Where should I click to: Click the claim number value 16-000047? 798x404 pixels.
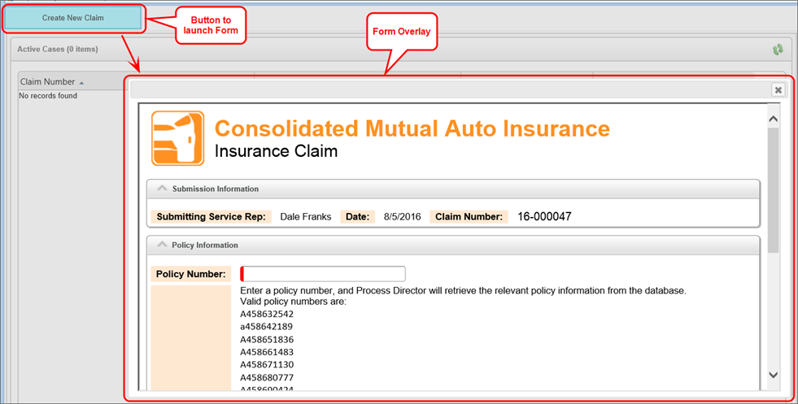pos(544,217)
